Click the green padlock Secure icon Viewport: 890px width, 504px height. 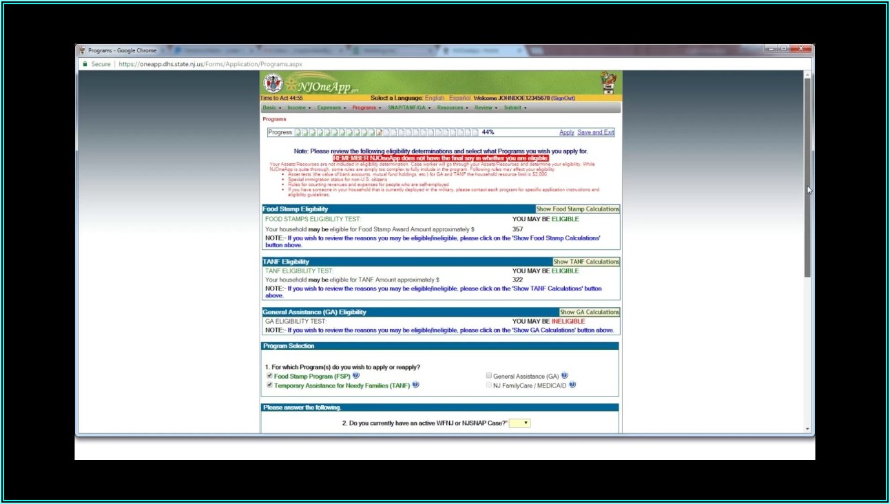(85, 64)
